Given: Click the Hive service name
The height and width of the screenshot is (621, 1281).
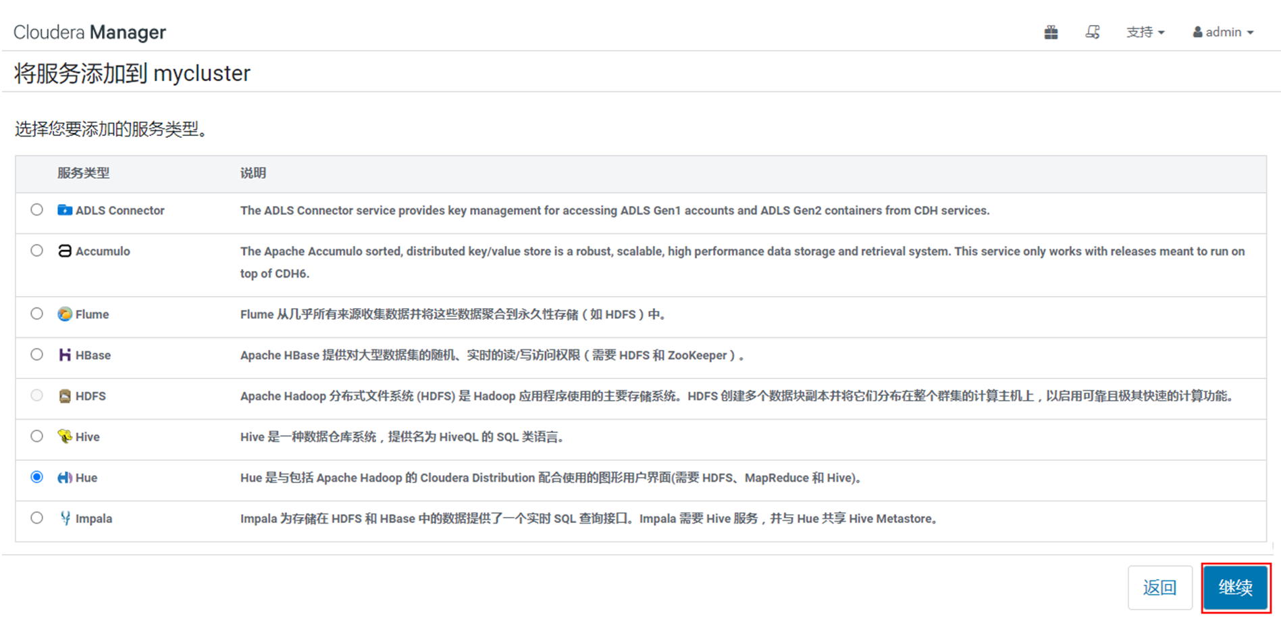Looking at the screenshot, I should pos(88,437).
